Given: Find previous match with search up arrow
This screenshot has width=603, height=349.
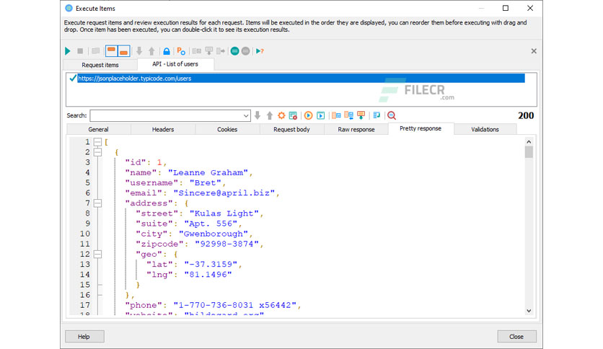Looking at the screenshot, I should (x=270, y=115).
